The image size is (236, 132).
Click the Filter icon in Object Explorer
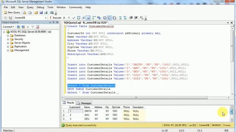pyautogui.click(x=32, y=27)
